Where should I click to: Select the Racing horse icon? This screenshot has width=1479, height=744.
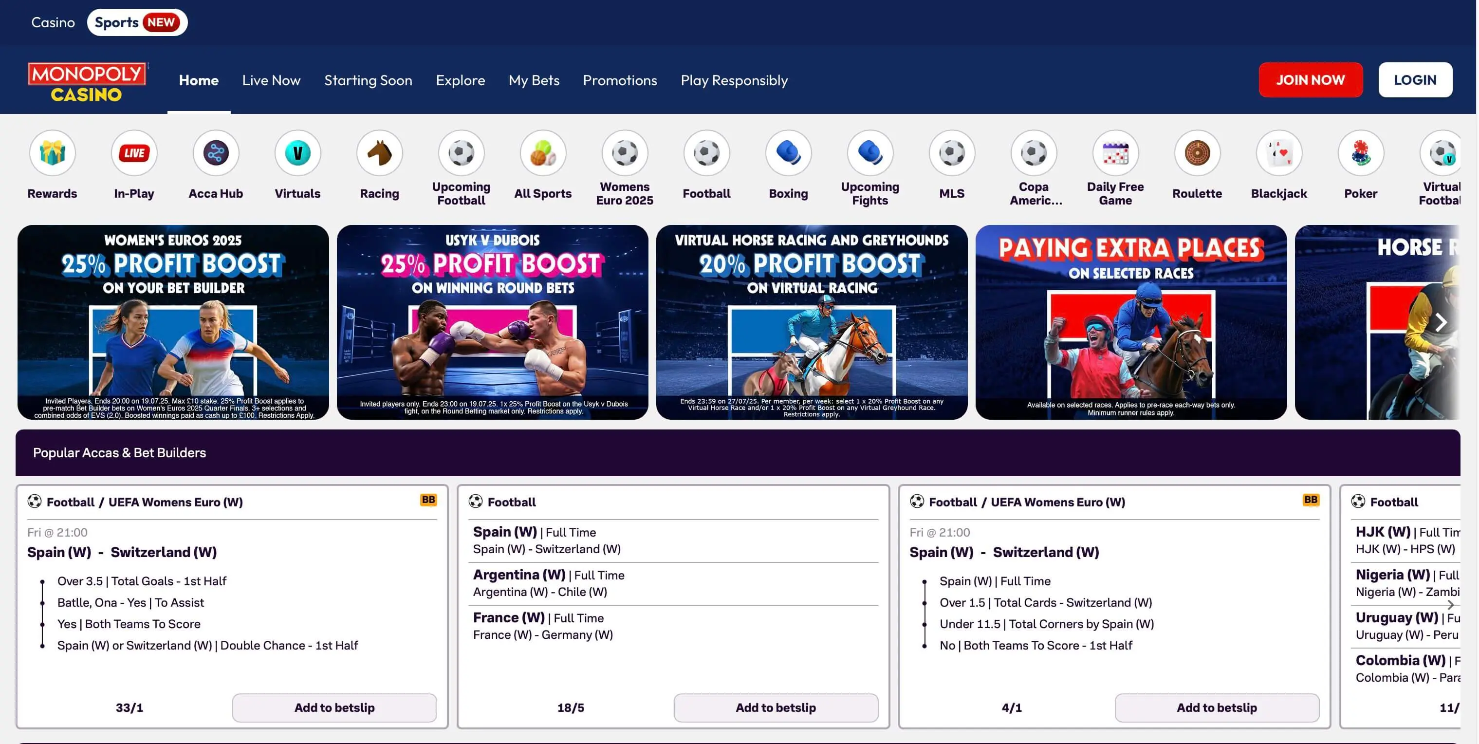click(x=379, y=153)
